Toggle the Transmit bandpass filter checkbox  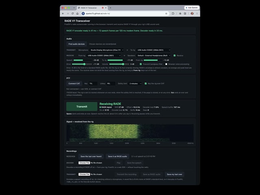(x=141, y=64)
